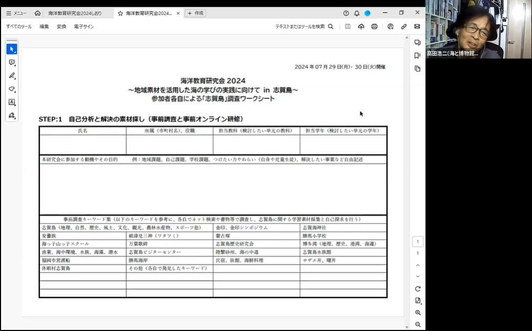Open the 変換 menu
This screenshot has height=331, width=532.
click(x=61, y=26)
